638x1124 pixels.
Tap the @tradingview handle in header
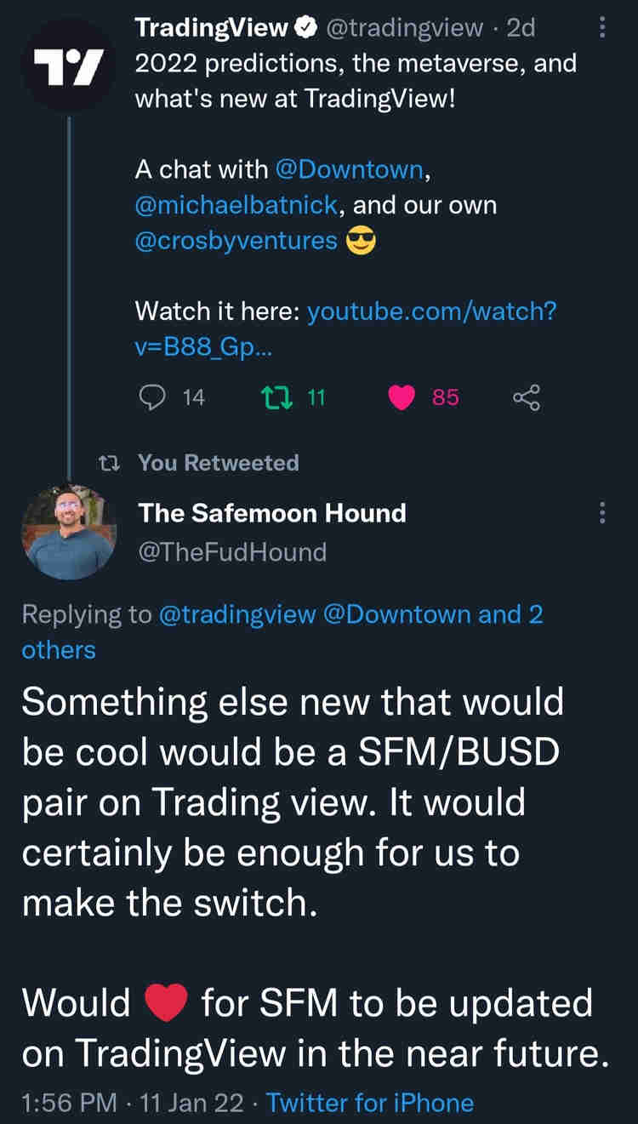(404, 29)
